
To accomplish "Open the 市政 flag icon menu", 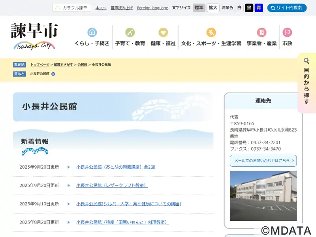I will tap(287, 32).
